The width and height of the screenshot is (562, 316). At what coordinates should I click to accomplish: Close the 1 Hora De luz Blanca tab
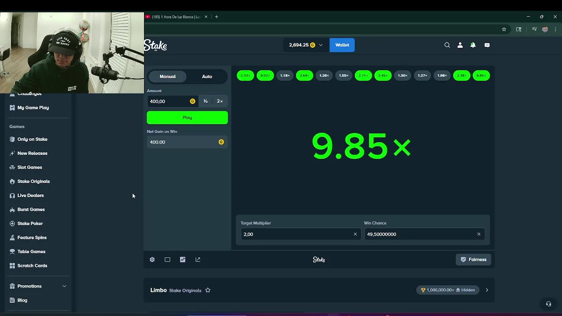tap(206, 17)
